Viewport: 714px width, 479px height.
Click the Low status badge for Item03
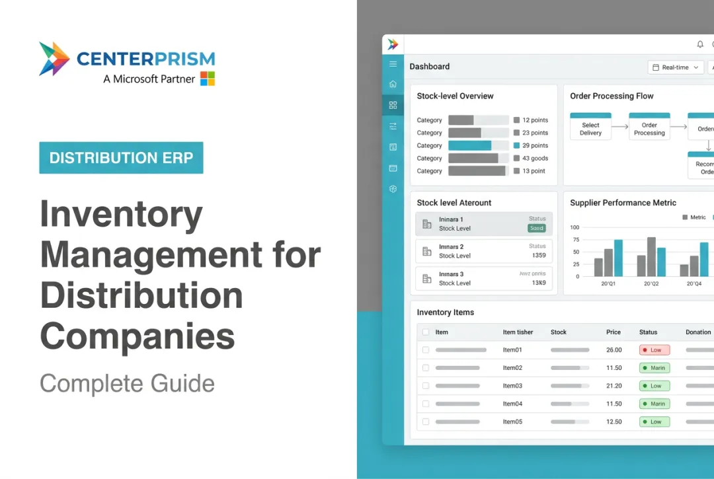tap(654, 386)
